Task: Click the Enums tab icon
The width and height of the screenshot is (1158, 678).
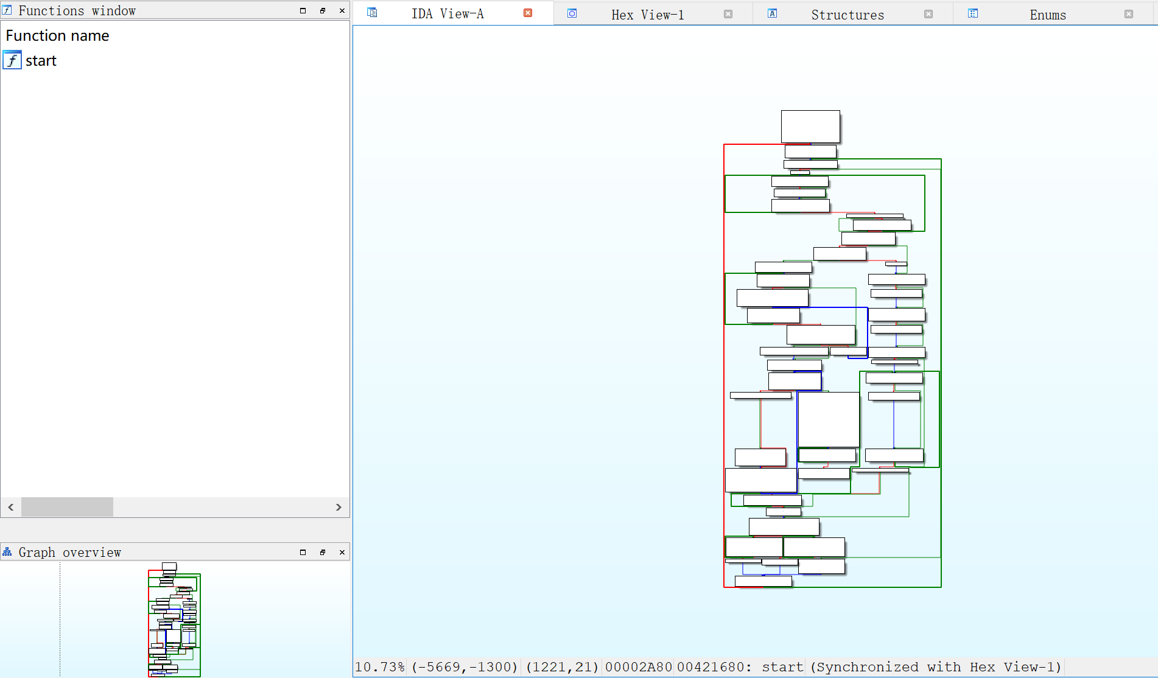Action: click(x=973, y=13)
